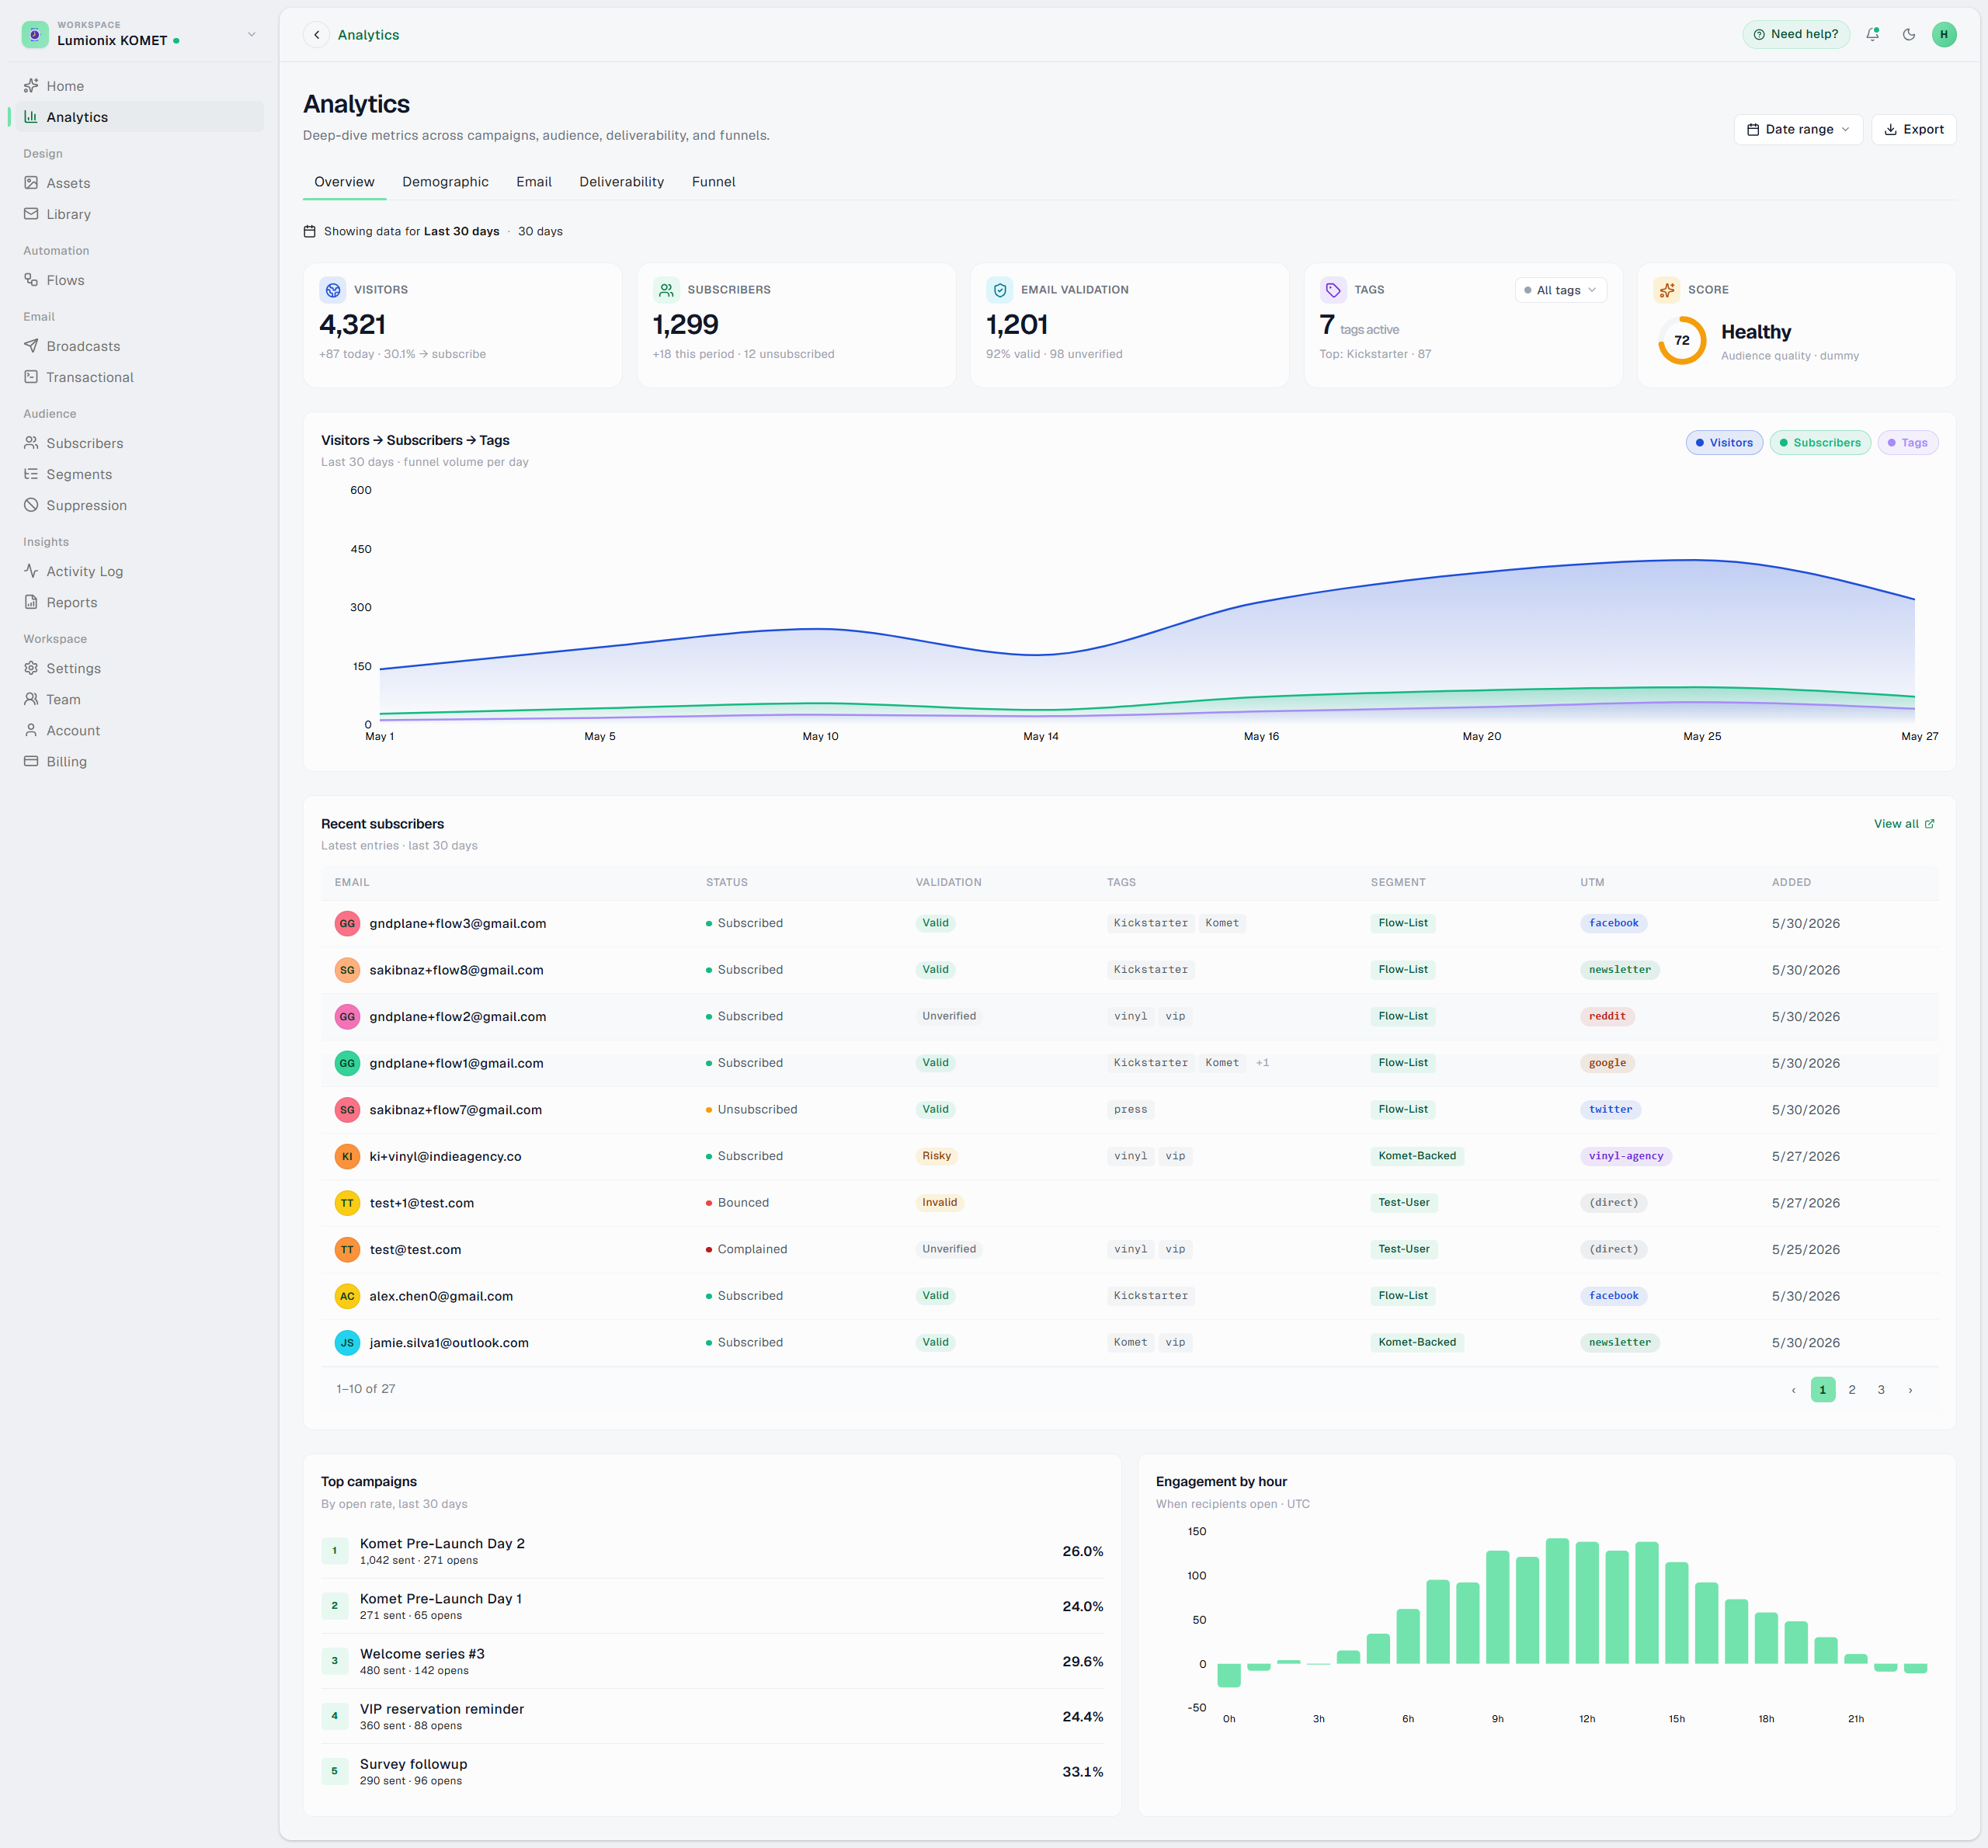Click the Unsubscribed status for sakibnaz+flow7
1988x1848 pixels.
(751, 1110)
